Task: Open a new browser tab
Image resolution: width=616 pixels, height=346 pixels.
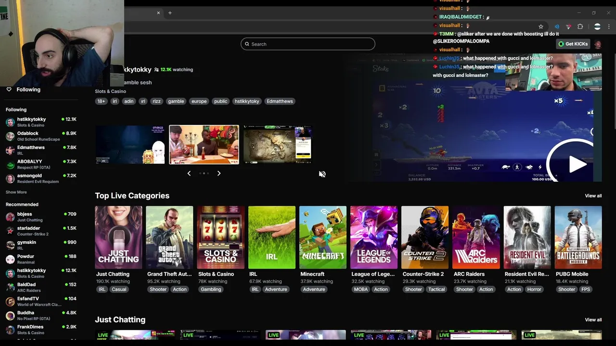Action: pyautogui.click(x=170, y=13)
